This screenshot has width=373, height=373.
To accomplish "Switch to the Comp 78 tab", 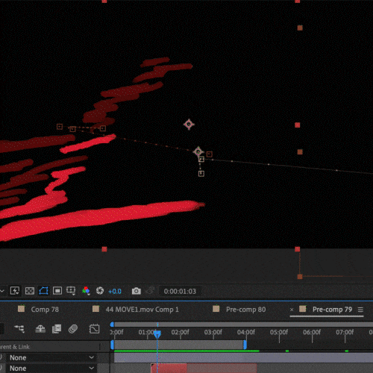I will coord(45,310).
